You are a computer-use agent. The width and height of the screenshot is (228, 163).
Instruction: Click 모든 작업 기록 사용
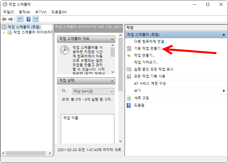click(150, 76)
